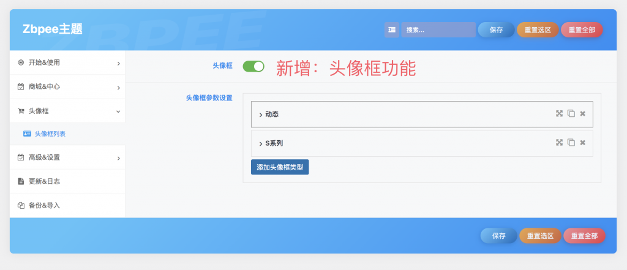Remove the 动态 group with X icon
The height and width of the screenshot is (270, 627).
tap(583, 114)
